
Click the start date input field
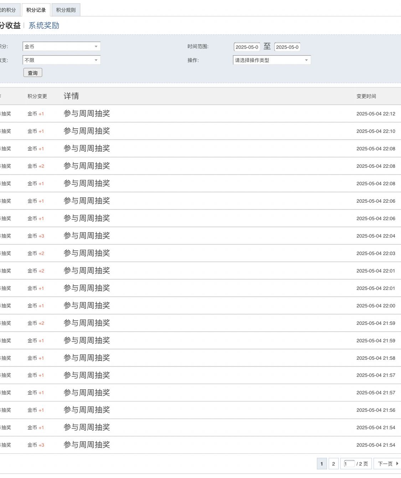point(247,47)
